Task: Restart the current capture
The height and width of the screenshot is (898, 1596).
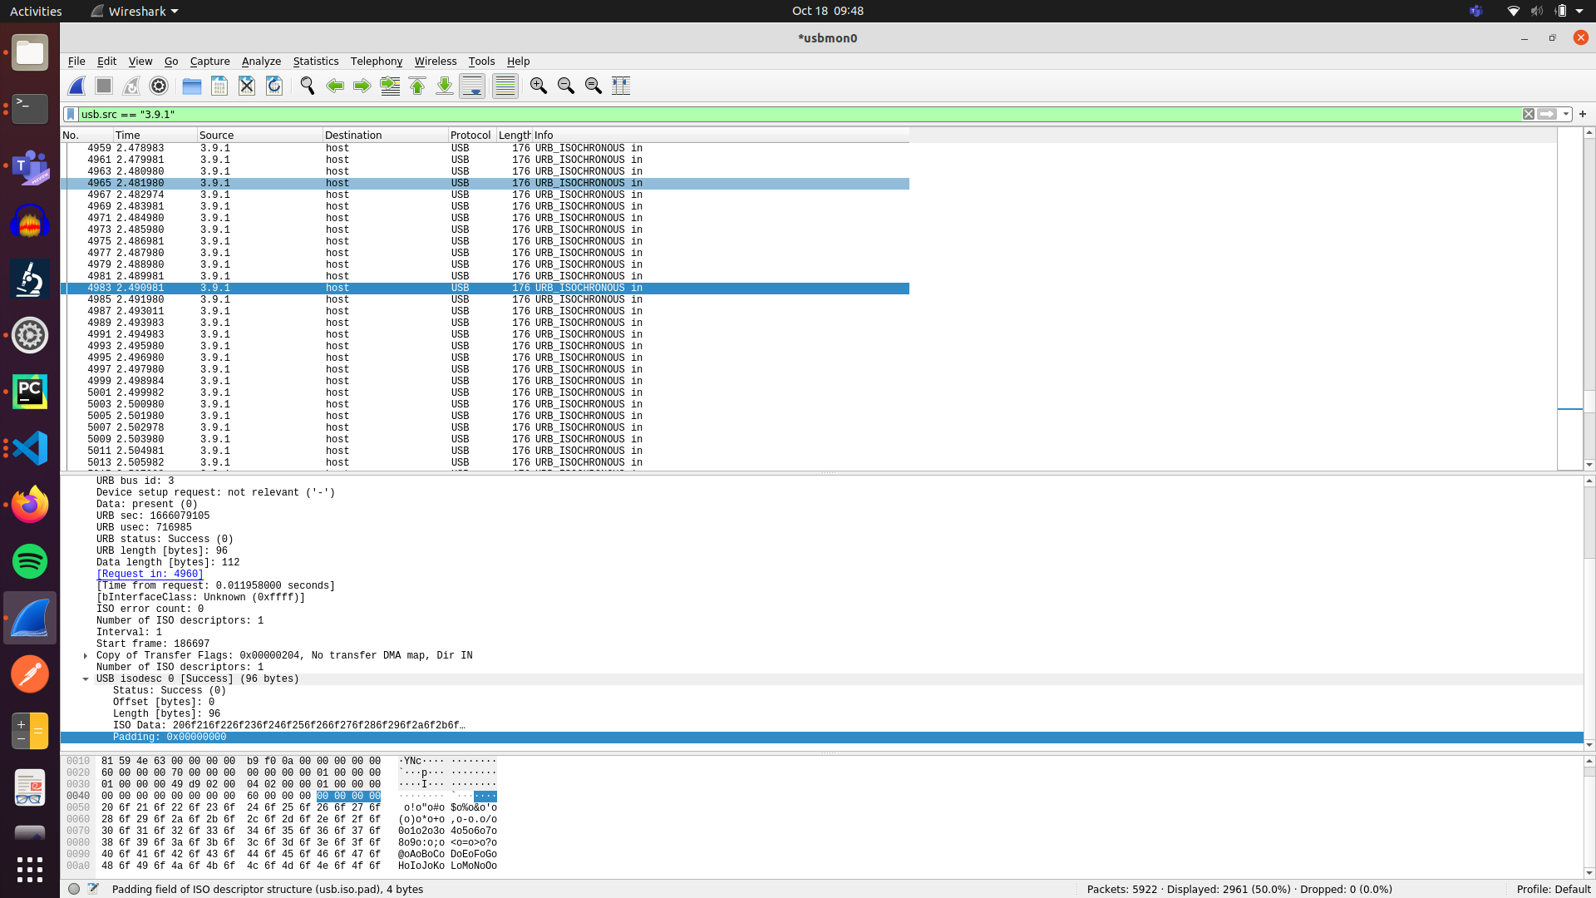Action: coord(131,86)
